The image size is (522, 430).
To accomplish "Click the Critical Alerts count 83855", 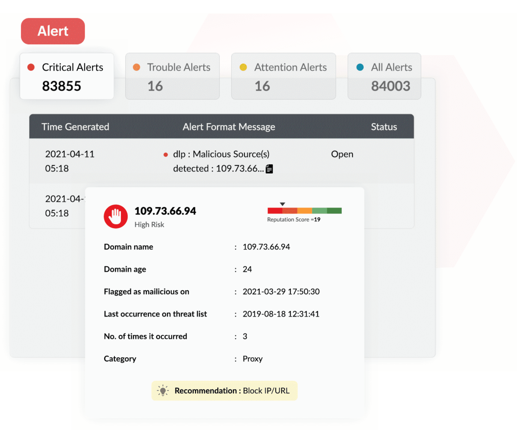I will pyautogui.click(x=62, y=86).
